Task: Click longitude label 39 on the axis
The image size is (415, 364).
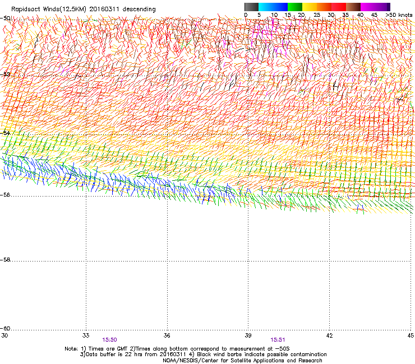Action: [248, 335]
